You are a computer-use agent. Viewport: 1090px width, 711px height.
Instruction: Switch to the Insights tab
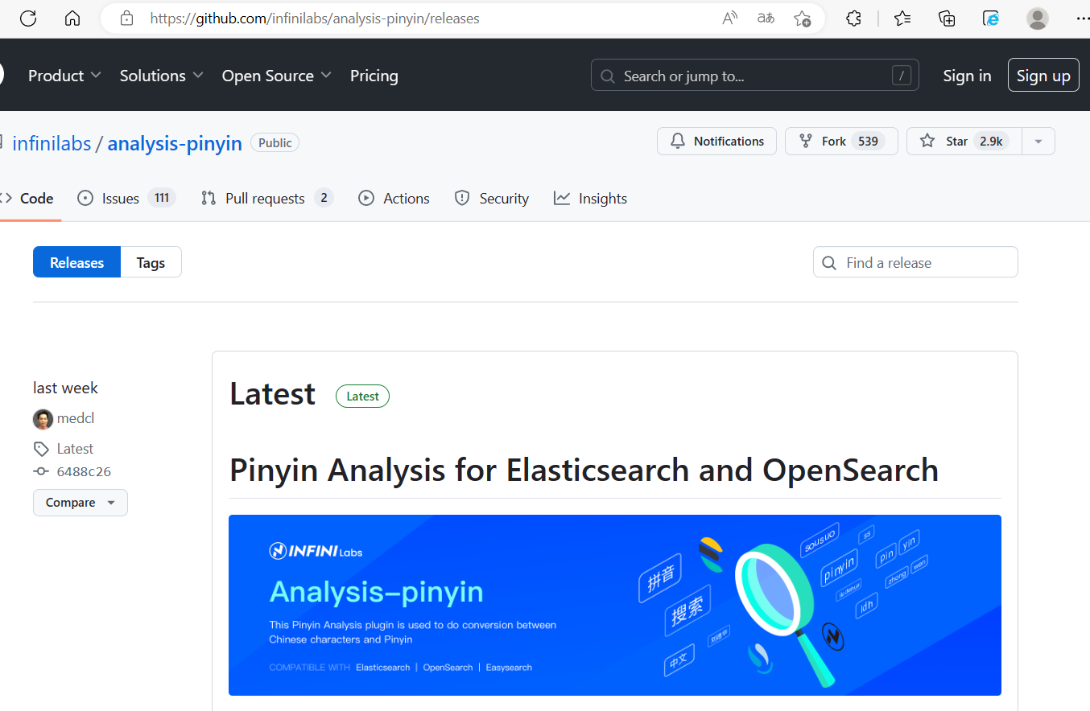point(590,199)
